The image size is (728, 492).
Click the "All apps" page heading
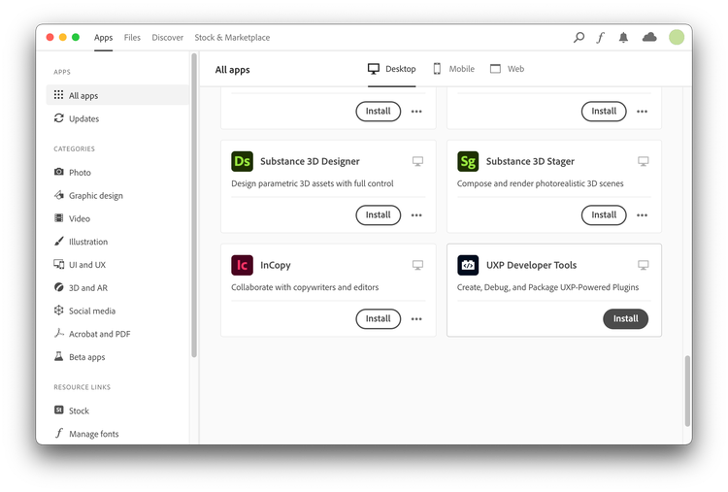pos(232,70)
